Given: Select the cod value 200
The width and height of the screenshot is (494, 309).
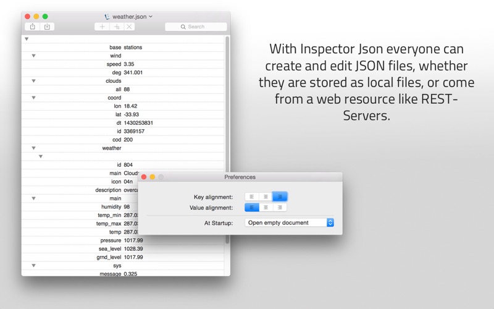Looking at the screenshot, I should 128,140.
